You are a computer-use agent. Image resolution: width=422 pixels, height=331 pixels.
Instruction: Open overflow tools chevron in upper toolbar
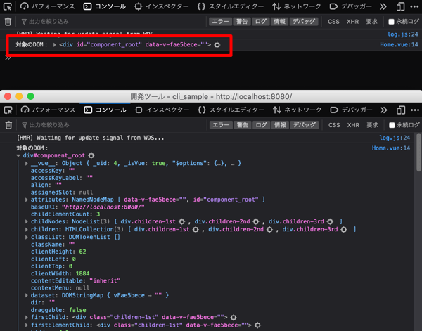pos(383,6)
